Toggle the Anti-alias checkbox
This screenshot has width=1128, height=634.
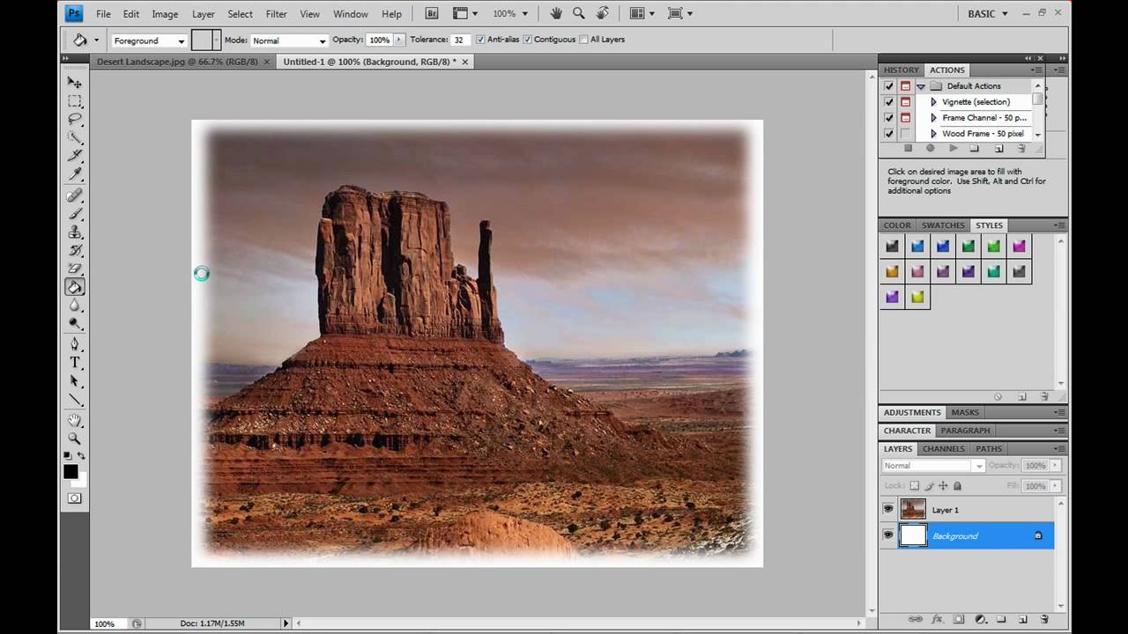click(x=480, y=40)
